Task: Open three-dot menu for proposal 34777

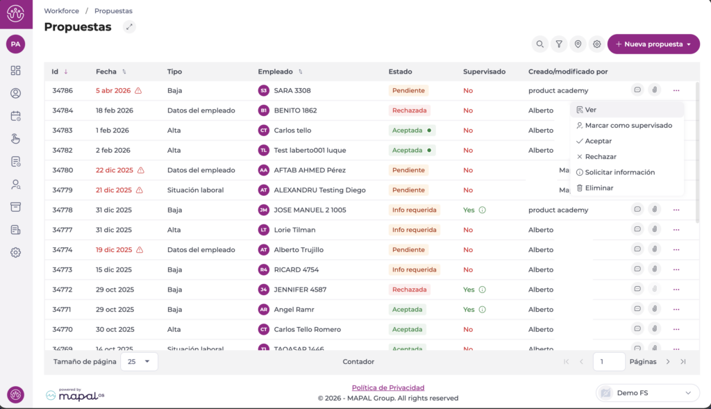Action: coord(676,230)
